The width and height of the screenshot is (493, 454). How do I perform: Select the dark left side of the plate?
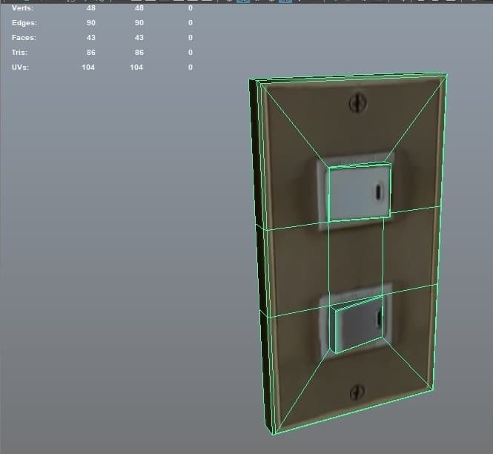259,252
